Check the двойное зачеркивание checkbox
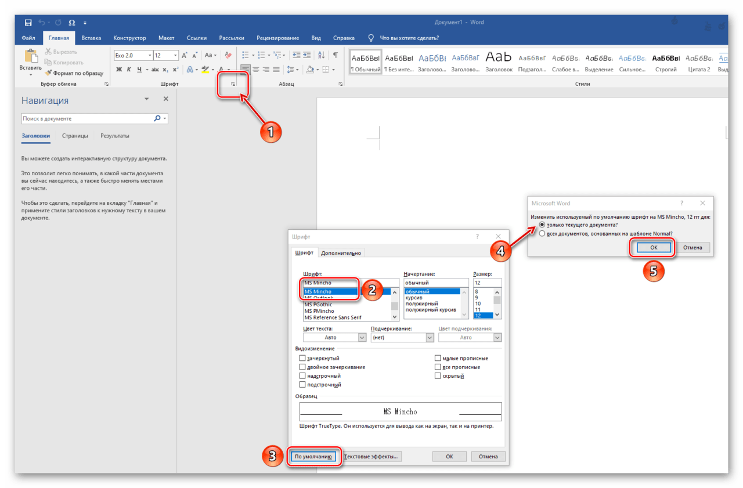The width and height of the screenshot is (743, 488). [302, 367]
